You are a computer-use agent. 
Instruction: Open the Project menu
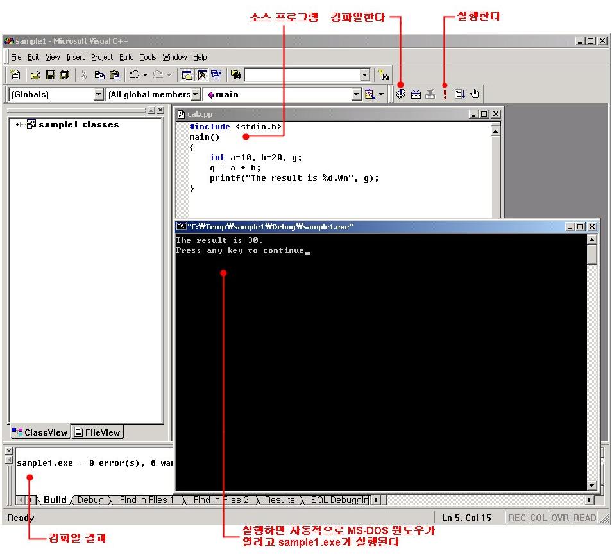tap(102, 57)
